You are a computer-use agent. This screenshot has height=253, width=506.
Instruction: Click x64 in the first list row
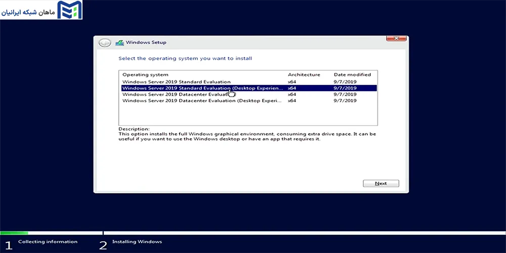tap(292, 81)
